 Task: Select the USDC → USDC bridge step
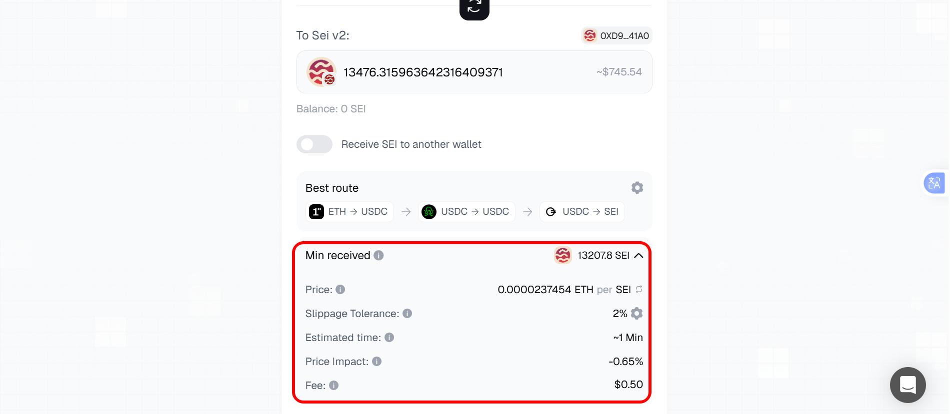(x=466, y=212)
